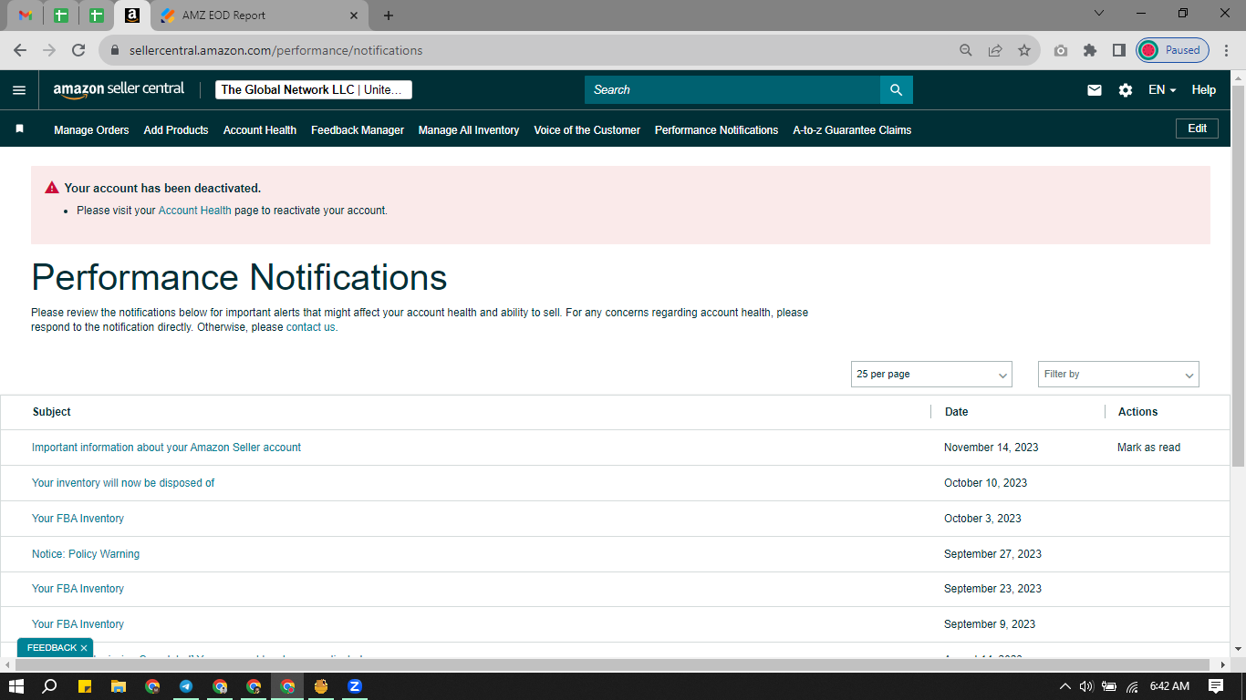The height and width of the screenshot is (700, 1246).
Task: Open 'Notice: Policy Warning' notification
Action: [x=86, y=554]
